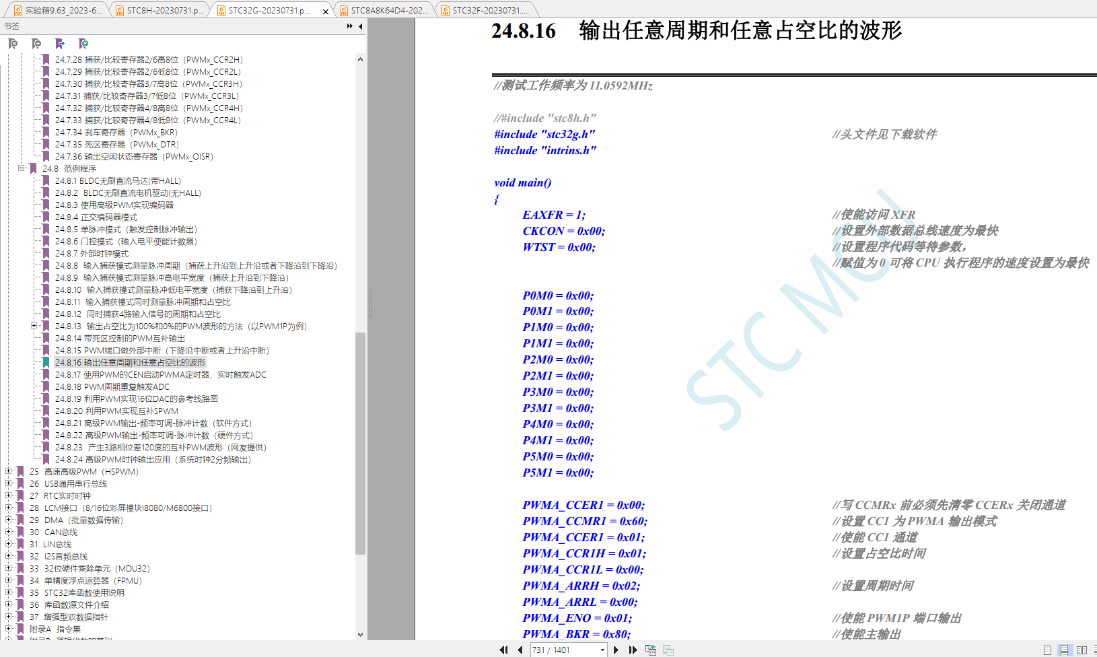Go to the previous page

(520, 650)
